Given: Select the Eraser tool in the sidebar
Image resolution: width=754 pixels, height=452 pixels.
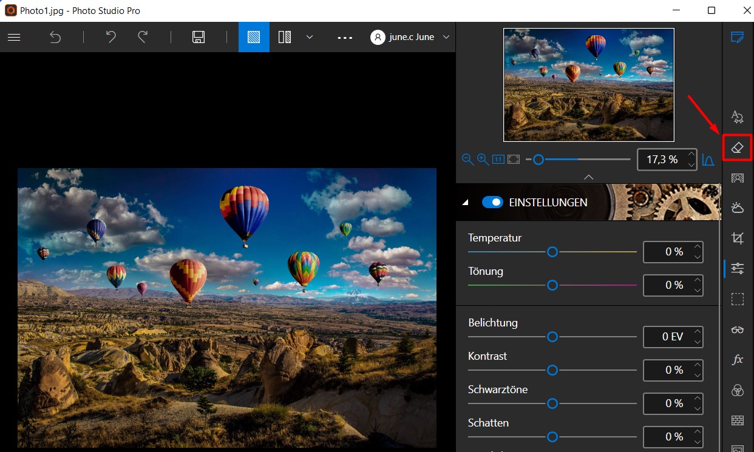Looking at the screenshot, I should point(738,147).
